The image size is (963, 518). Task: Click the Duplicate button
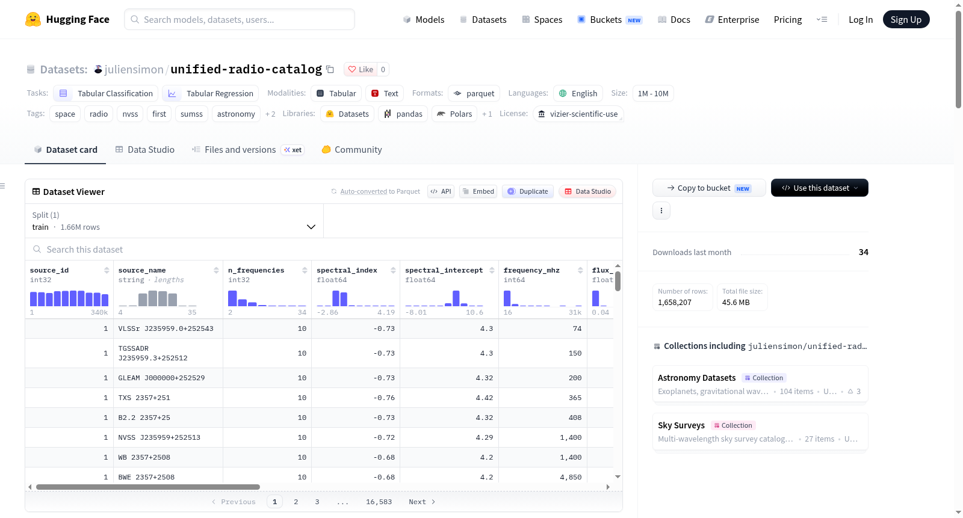528,191
